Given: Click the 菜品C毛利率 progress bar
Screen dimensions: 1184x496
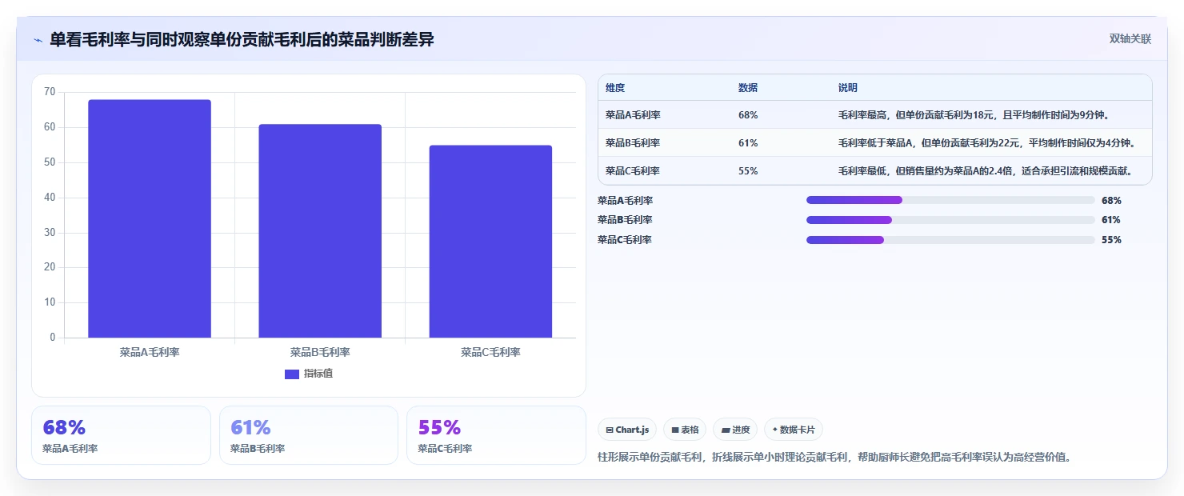Looking at the screenshot, I should tap(950, 240).
